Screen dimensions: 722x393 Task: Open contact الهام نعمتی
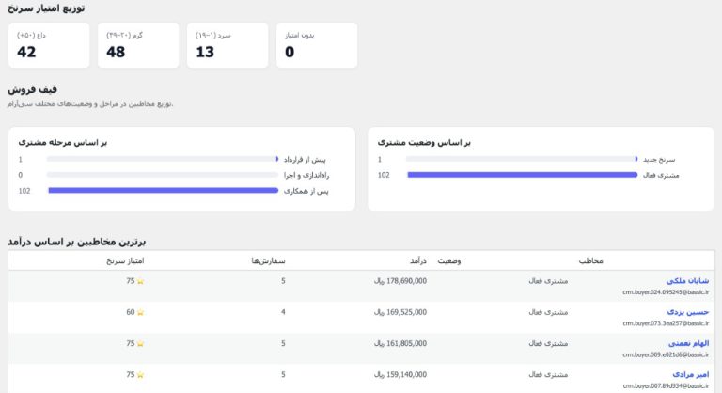pyautogui.click(x=688, y=343)
